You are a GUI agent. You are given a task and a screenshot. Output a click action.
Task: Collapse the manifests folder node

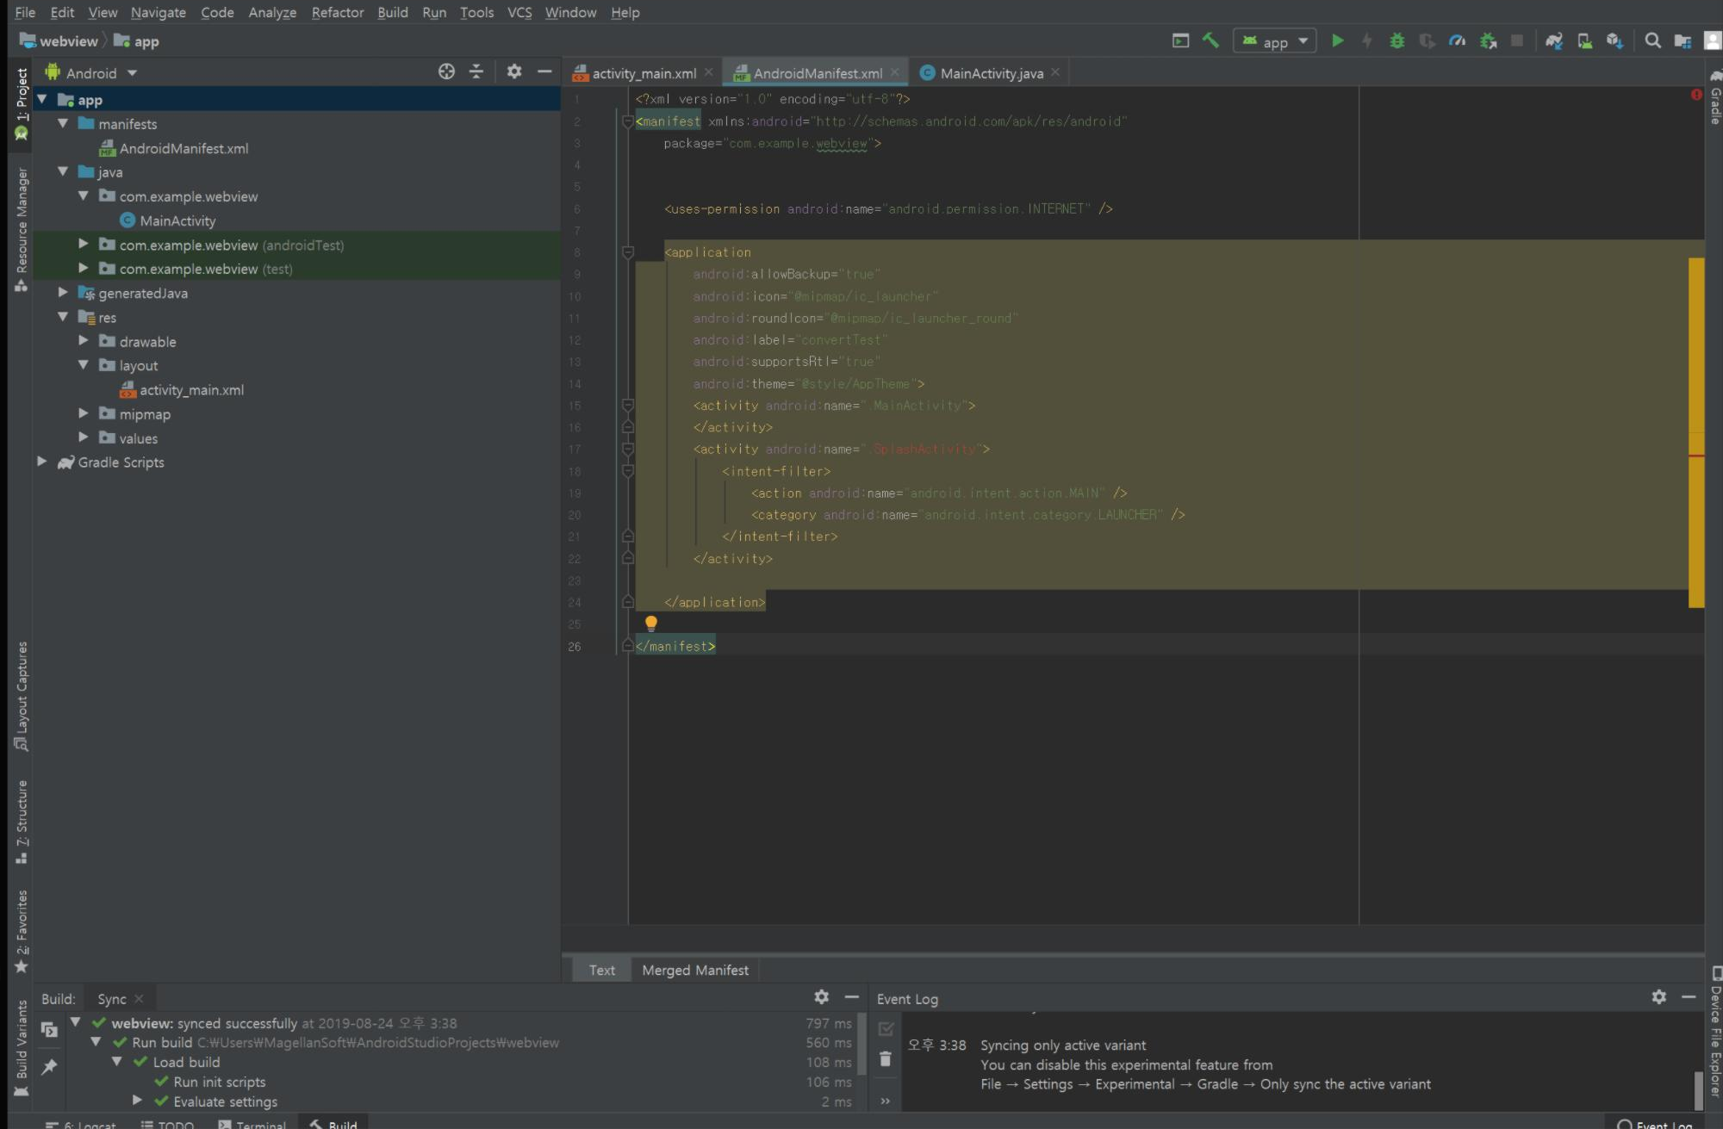63,123
